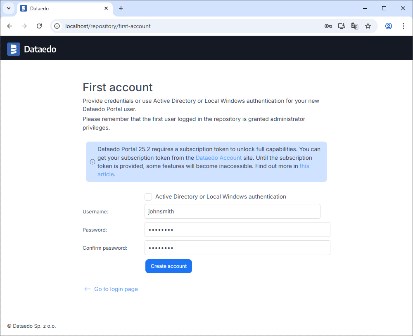The height and width of the screenshot is (336, 413).
Task: Open the password manager key icon
Action: pos(328,26)
